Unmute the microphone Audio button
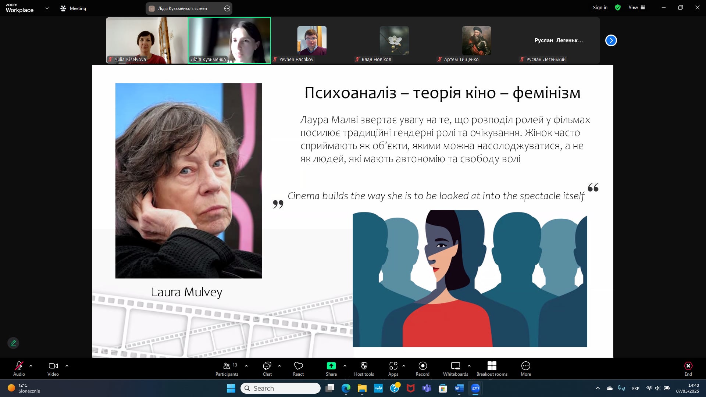The height and width of the screenshot is (397, 706). click(19, 366)
